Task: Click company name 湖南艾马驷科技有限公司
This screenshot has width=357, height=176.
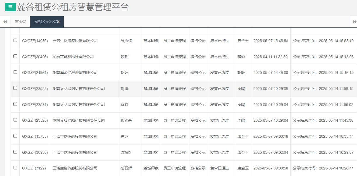Action: click(73, 57)
